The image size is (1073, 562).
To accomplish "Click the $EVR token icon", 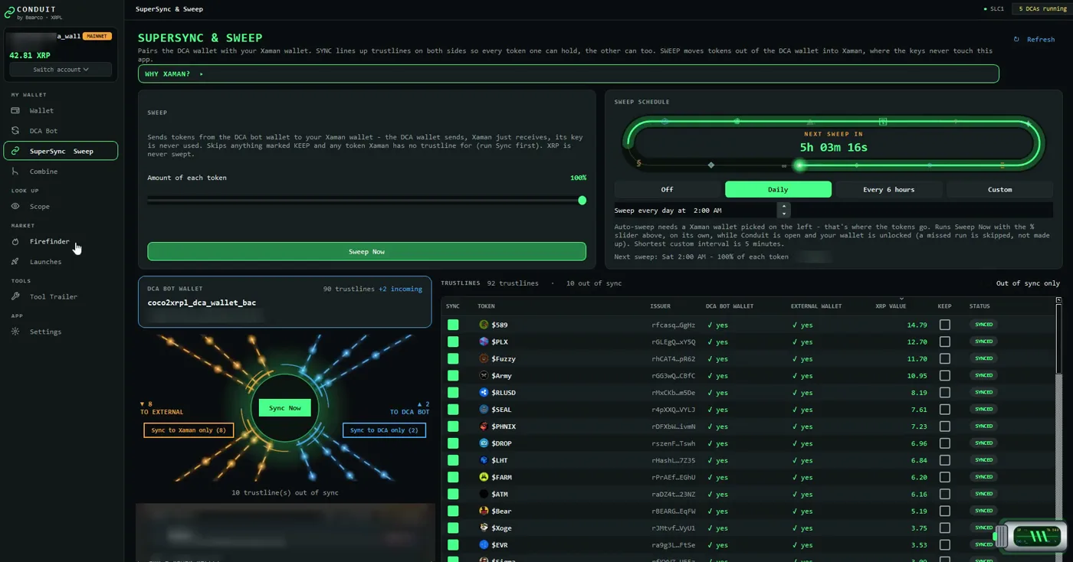I will (484, 545).
